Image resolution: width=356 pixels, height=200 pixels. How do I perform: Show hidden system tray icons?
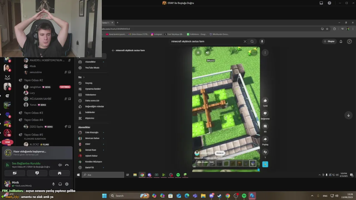click(312, 196)
